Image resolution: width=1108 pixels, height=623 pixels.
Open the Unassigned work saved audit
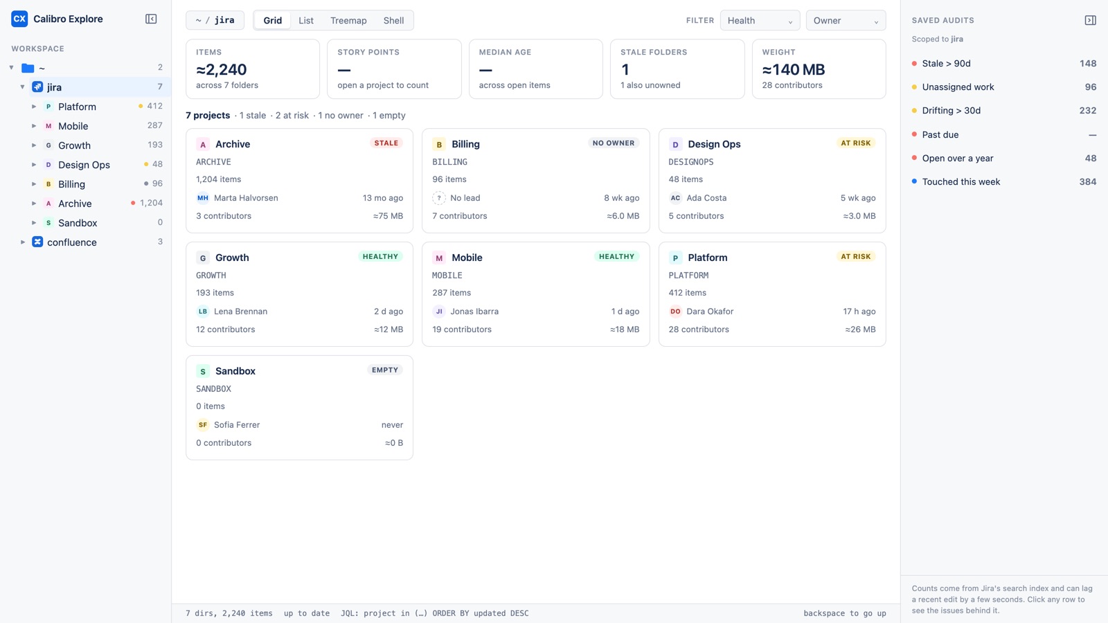[x=1004, y=87]
